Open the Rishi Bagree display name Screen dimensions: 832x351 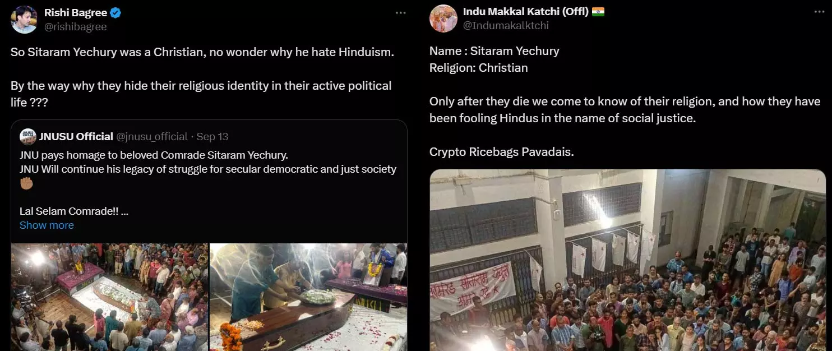pyautogui.click(x=75, y=13)
